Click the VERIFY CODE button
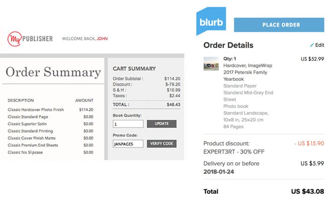The width and height of the screenshot is (333, 204). coord(162,144)
